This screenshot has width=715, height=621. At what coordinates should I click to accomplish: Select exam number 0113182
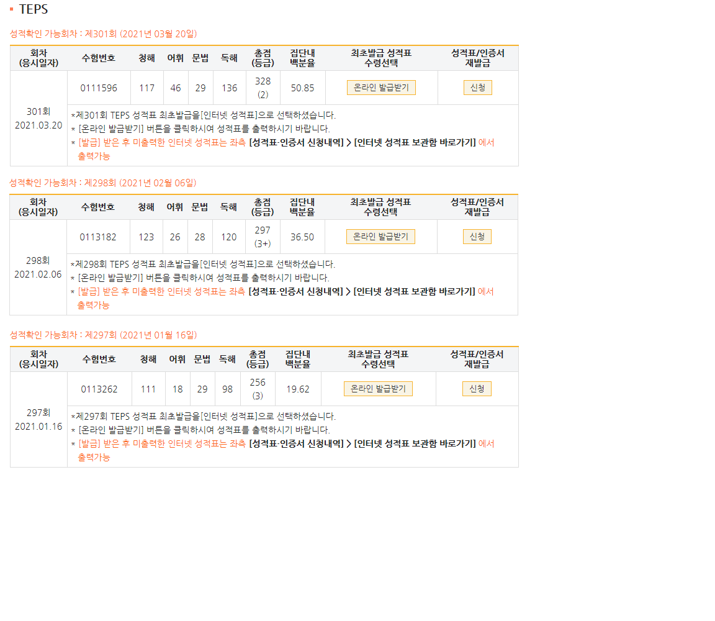98,237
